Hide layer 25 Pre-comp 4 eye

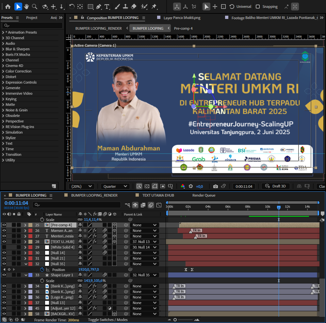click(4, 225)
